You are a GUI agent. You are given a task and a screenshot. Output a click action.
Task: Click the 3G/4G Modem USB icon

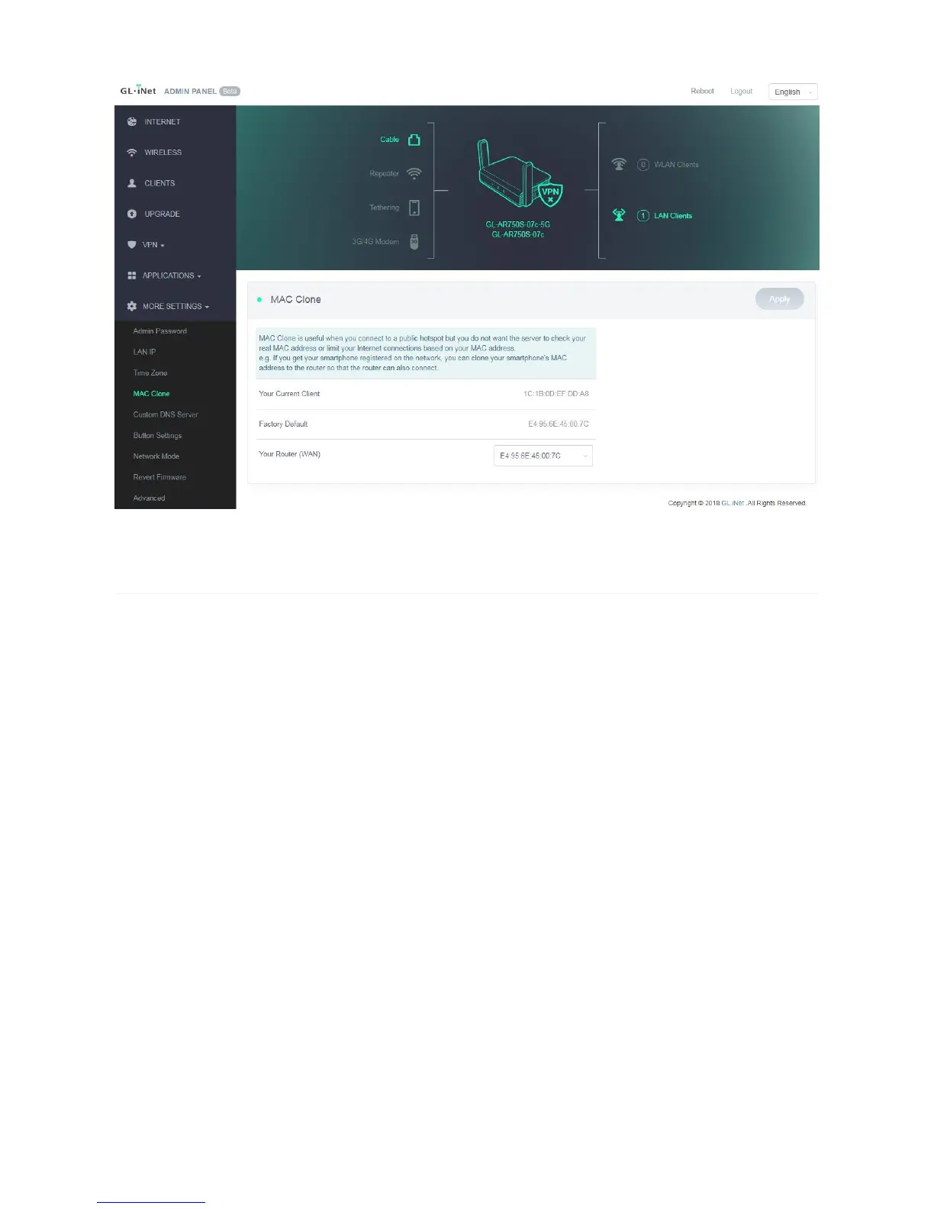pyautogui.click(x=414, y=242)
